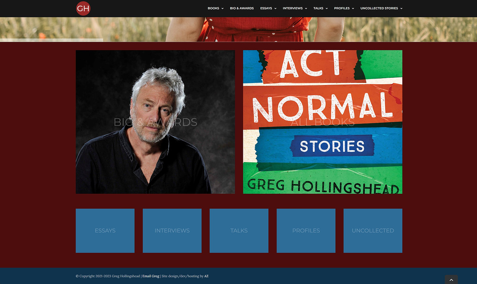Select the Talks blue tile
This screenshot has width=477, height=284.
coord(239,231)
